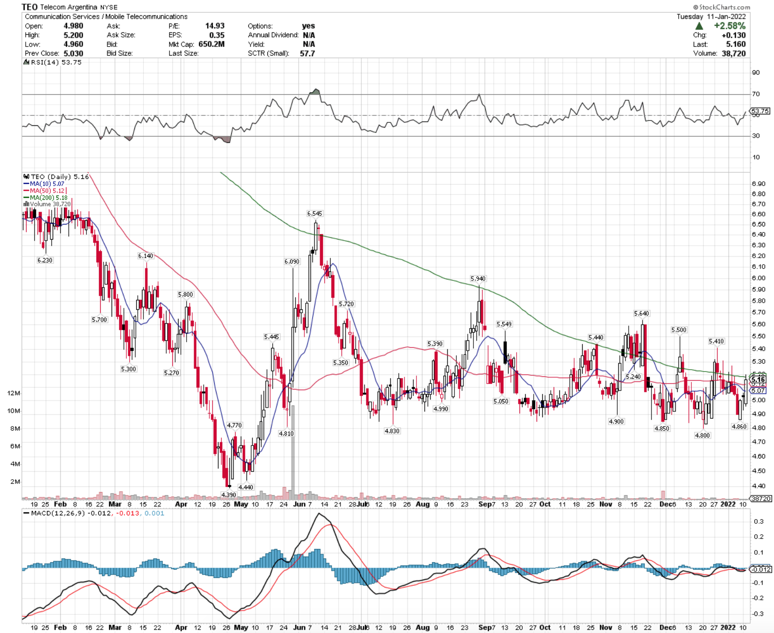This screenshot has width=774, height=633.
Task: Click the 5.720 price label
Action: point(347,304)
